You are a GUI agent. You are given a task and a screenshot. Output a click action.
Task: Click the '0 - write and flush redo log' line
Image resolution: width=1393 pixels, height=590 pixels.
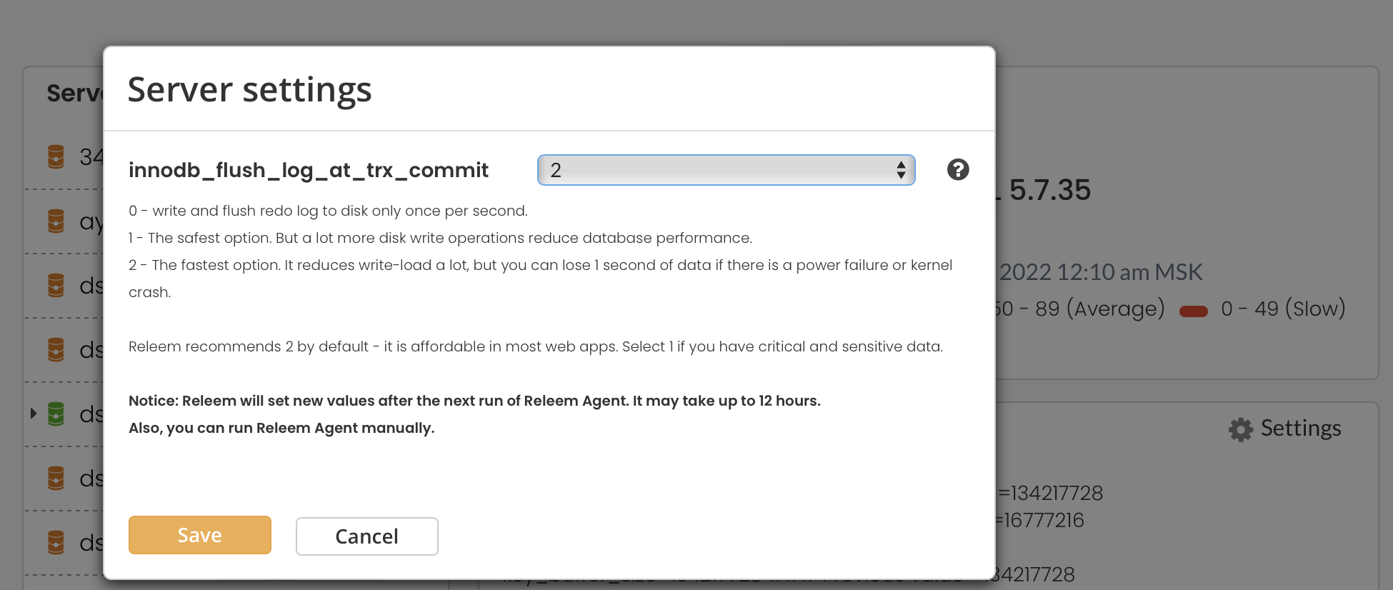328,211
